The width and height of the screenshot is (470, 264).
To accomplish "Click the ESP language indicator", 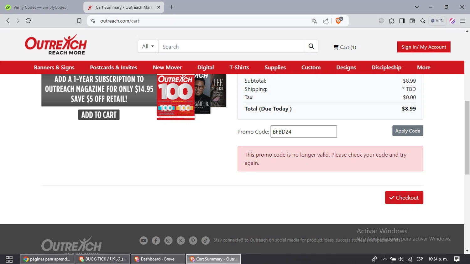I will [420, 259].
